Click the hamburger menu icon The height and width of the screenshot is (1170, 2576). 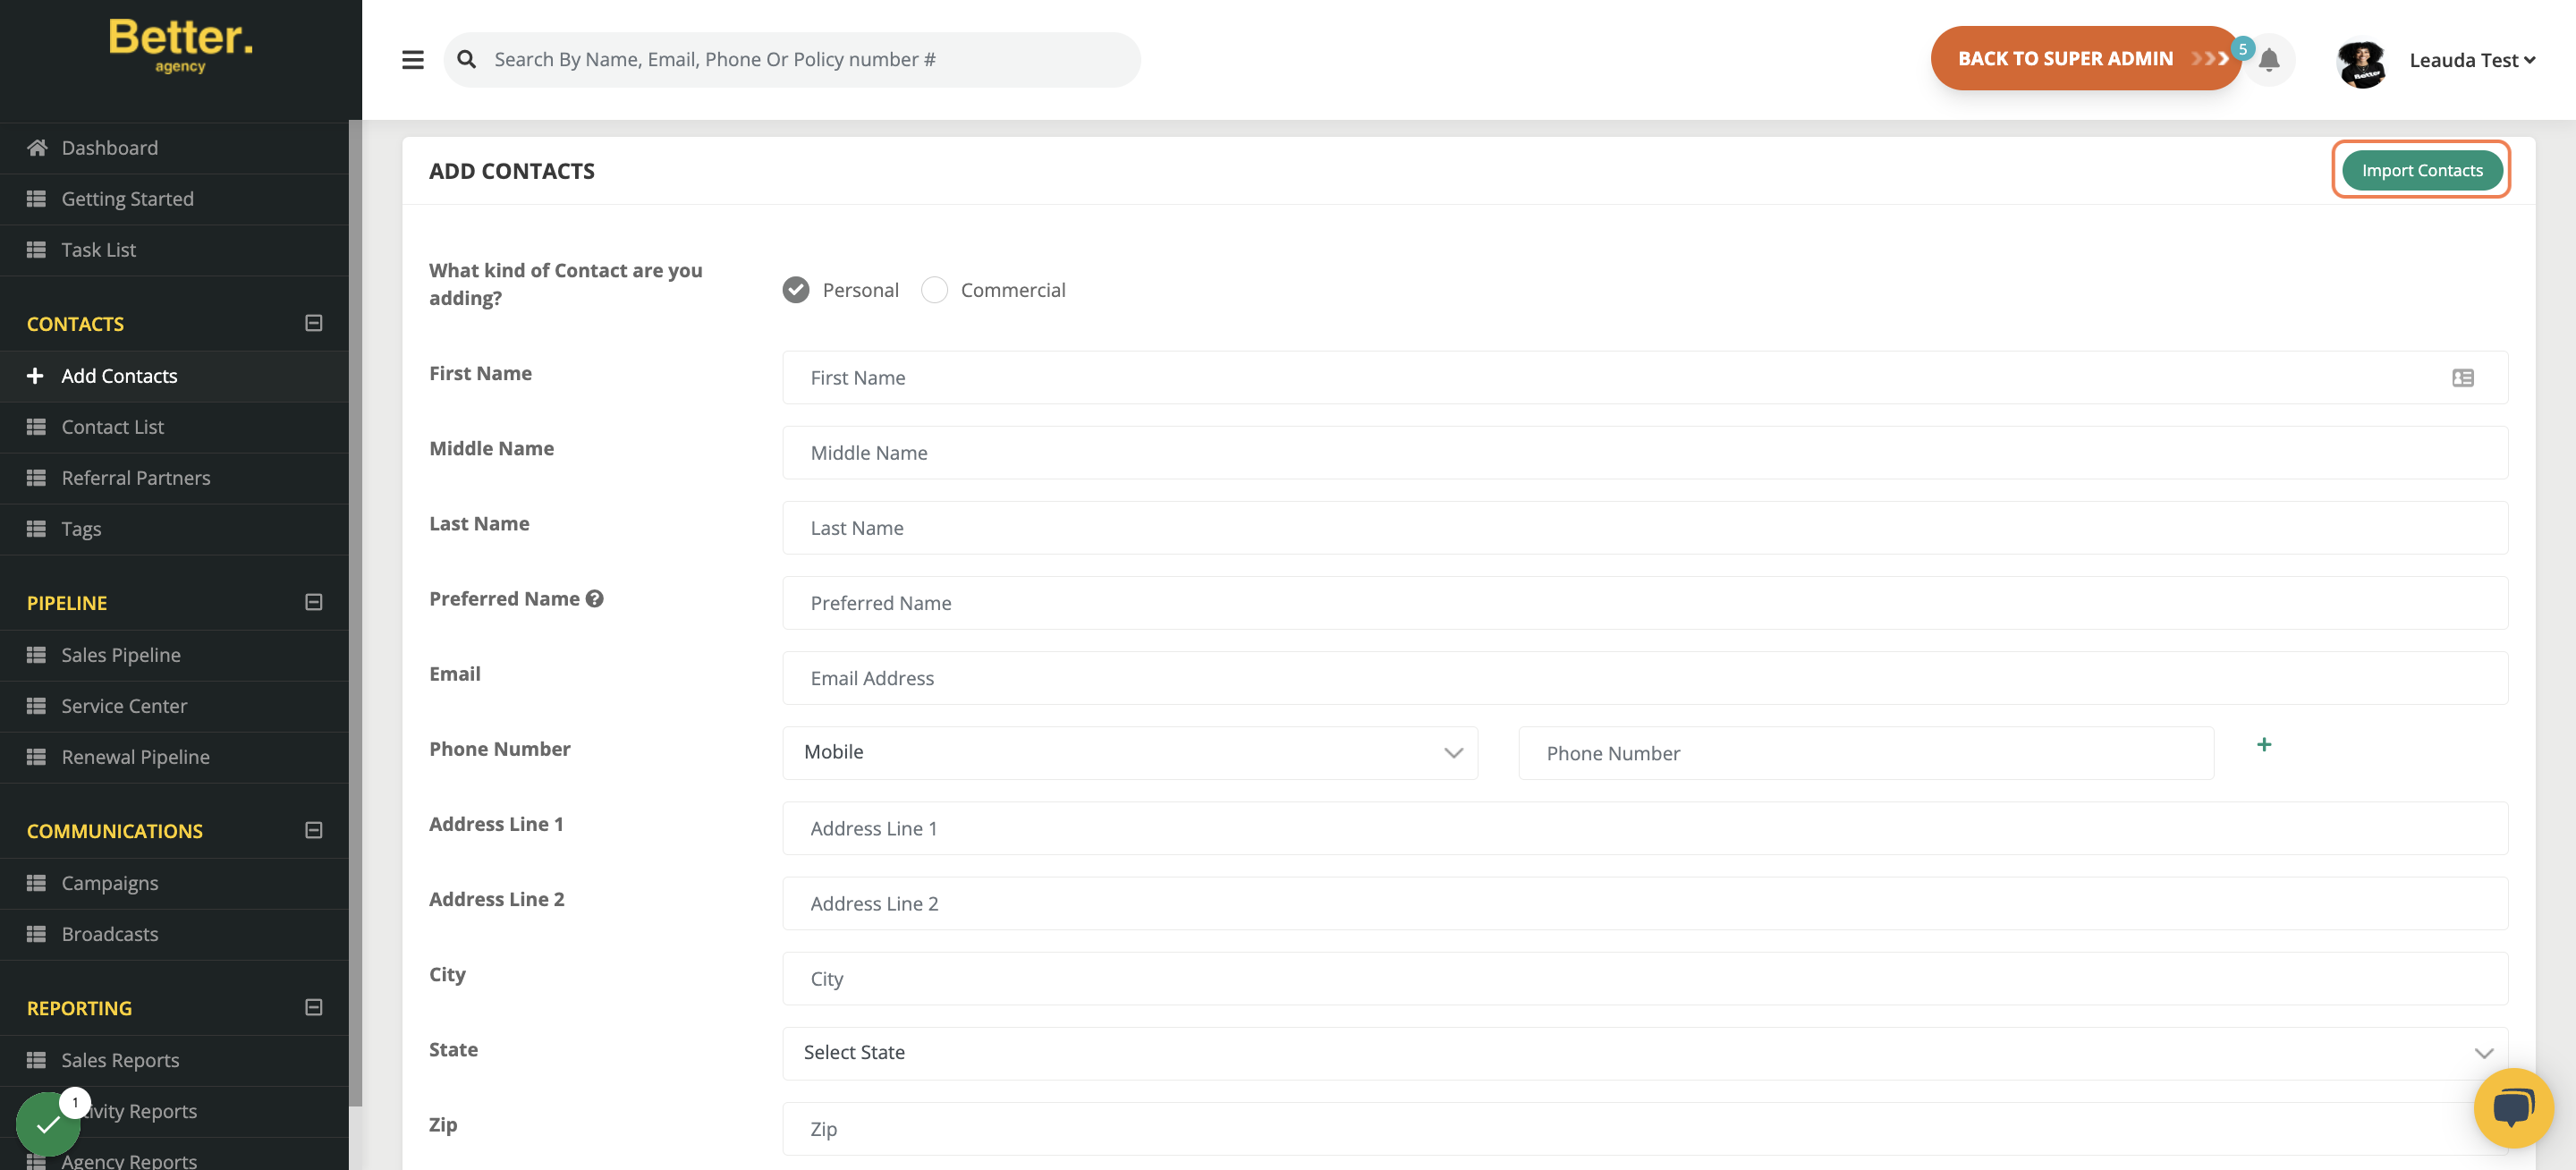coord(411,59)
